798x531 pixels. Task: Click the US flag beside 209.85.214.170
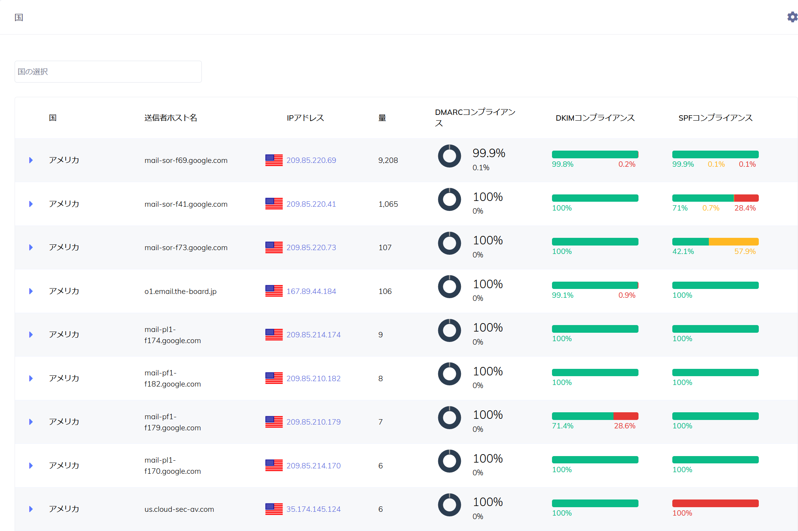(x=274, y=465)
